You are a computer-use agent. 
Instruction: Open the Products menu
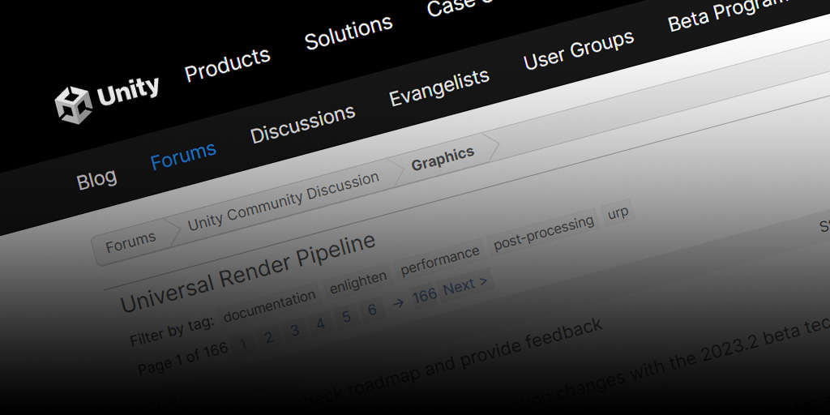[227, 65]
